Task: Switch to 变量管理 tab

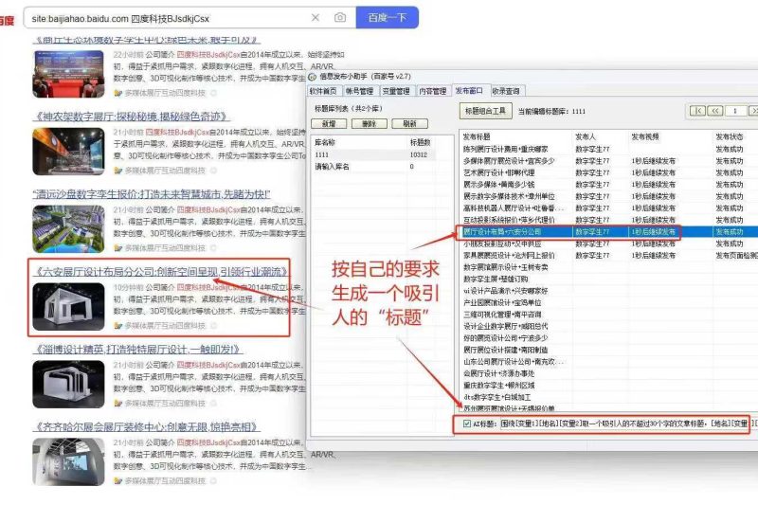Action: pyautogui.click(x=396, y=91)
